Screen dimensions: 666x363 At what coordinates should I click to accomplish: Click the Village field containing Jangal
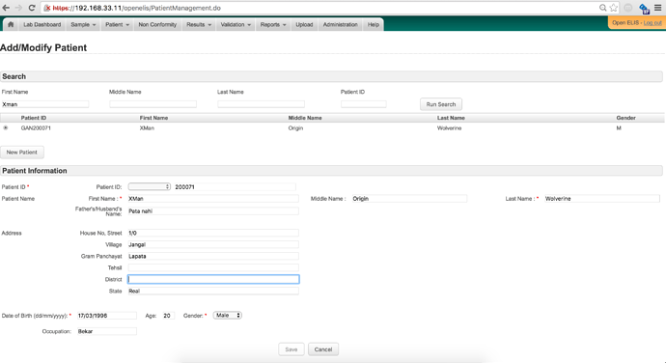tap(213, 244)
